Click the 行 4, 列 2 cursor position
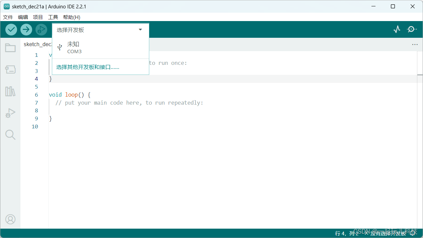This screenshot has width=423, height=238. [x=346, y=233]
